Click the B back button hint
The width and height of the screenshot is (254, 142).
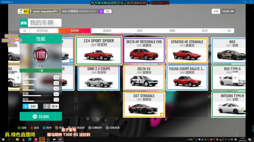[34, 128]
